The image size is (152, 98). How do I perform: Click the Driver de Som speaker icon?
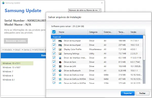click(x=60, y=62)
